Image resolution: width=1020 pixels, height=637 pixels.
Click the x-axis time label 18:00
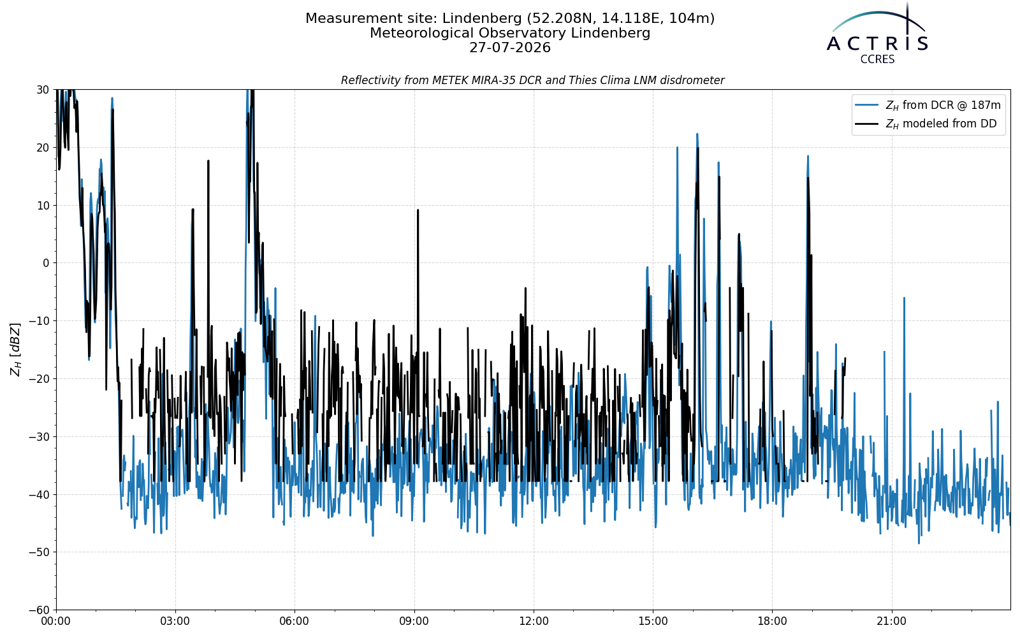point(772,622)
